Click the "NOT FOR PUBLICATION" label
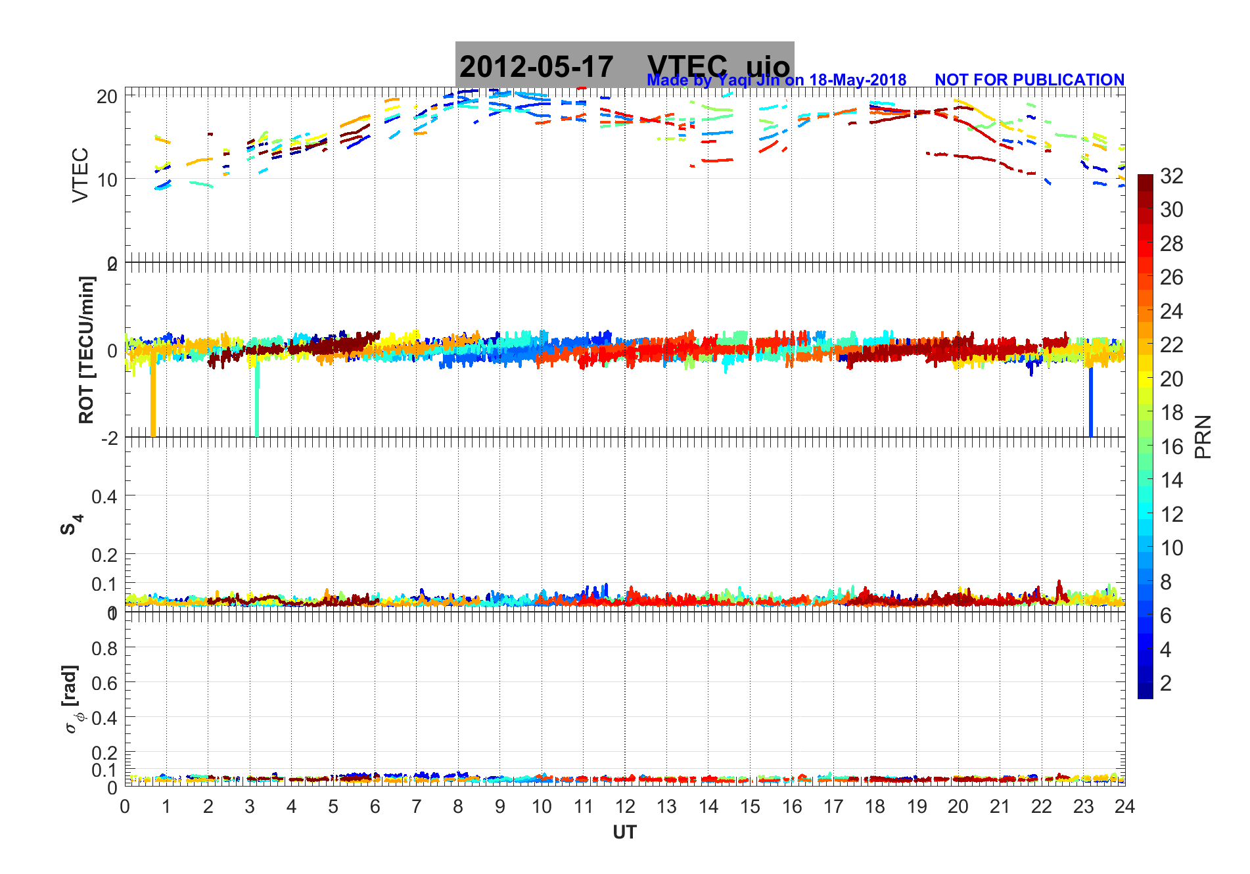 point(1029,80)
